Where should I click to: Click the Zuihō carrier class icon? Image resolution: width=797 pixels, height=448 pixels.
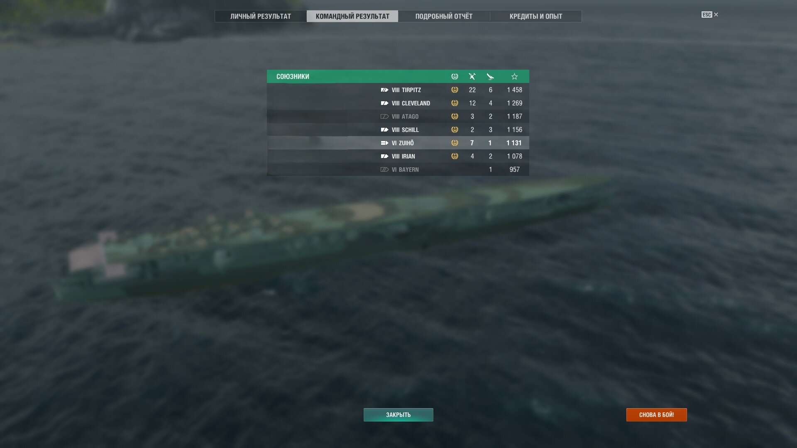(x=384, y=143)
